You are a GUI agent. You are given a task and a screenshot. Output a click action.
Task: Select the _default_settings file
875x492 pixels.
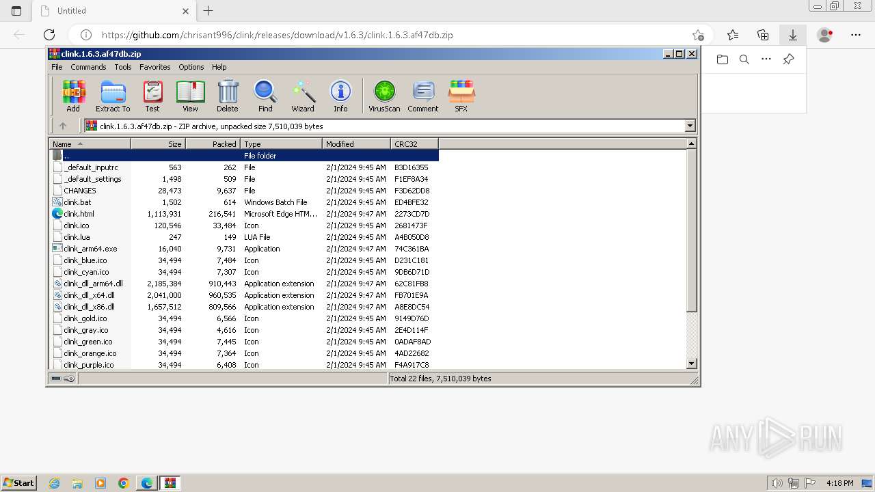click(x=92, y=179)
